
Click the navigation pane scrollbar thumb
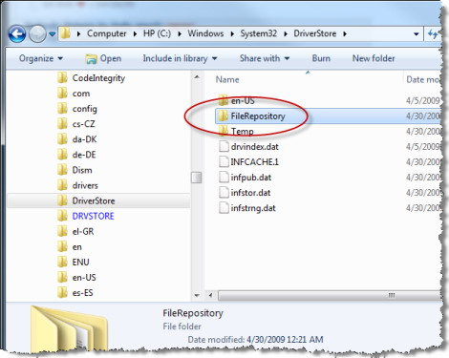(197, 178)
